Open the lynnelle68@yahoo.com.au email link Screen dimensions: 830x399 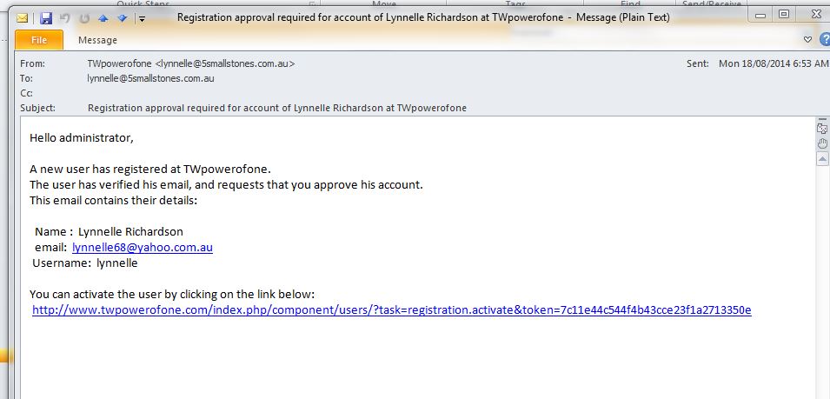tap(143, 247)
